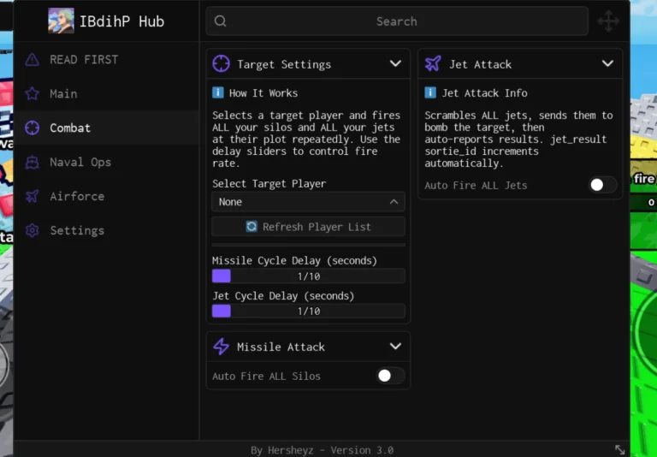Click Refresh Player List button
Viewport: 657px width, 457px height.
click(308, 227)
